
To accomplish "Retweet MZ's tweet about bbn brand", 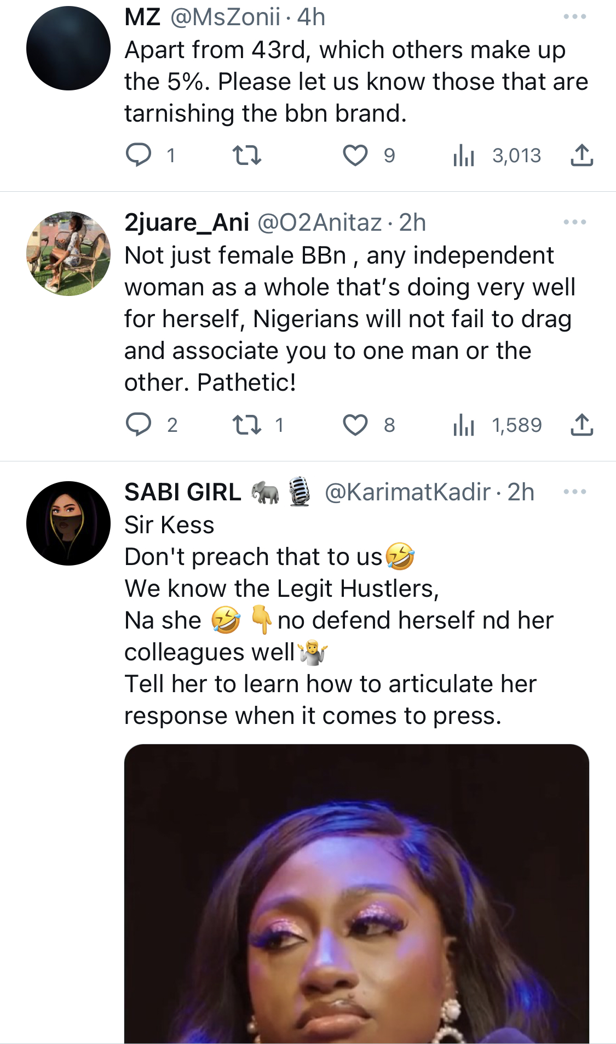I will click(x=247, y=155).
